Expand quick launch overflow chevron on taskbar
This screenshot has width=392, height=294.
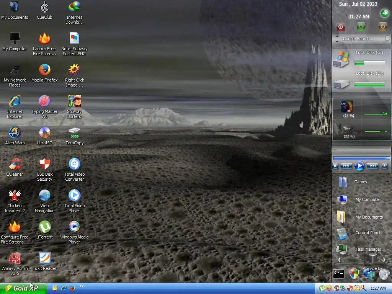click(81, 286)
